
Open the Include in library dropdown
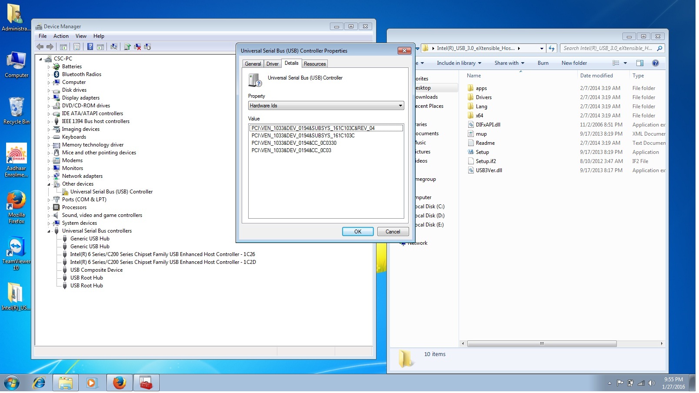tap(459, 63)
